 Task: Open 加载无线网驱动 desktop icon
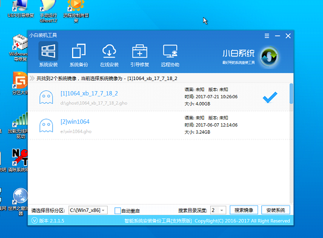click(18, 126)
